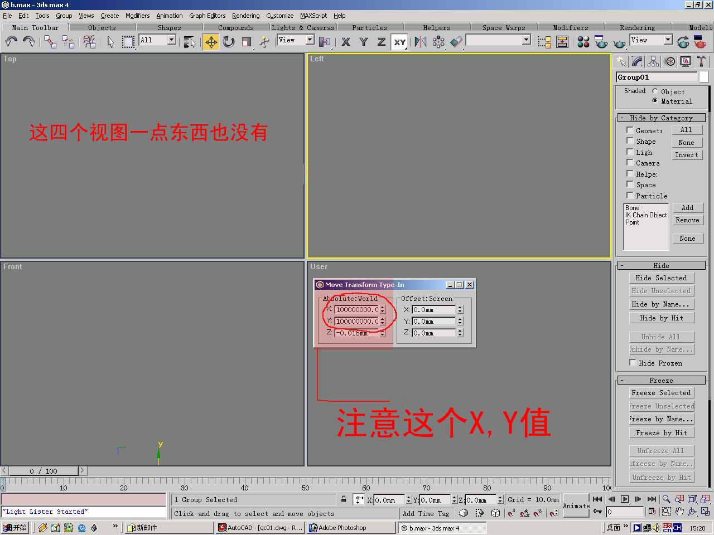
Task: Click the Undo arrow in main toolbar
Action: [x=11, y=41]
